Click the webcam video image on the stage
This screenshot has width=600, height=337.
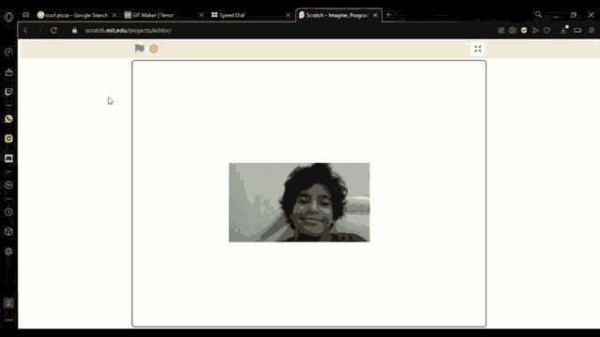pyautogui.click(x=299, y=202)
